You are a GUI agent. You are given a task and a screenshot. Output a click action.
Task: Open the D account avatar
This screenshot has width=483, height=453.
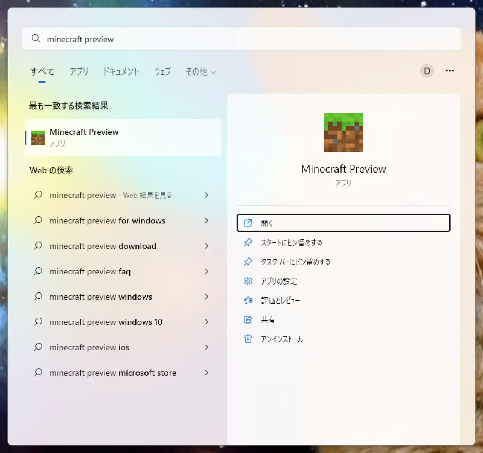pos(427,71)
